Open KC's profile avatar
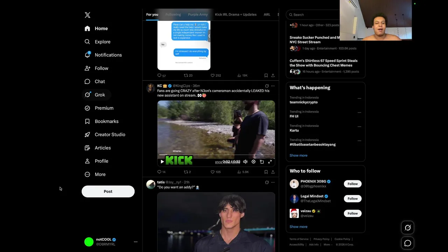Screen dimensions: 448x252 [x=151, y=87]
